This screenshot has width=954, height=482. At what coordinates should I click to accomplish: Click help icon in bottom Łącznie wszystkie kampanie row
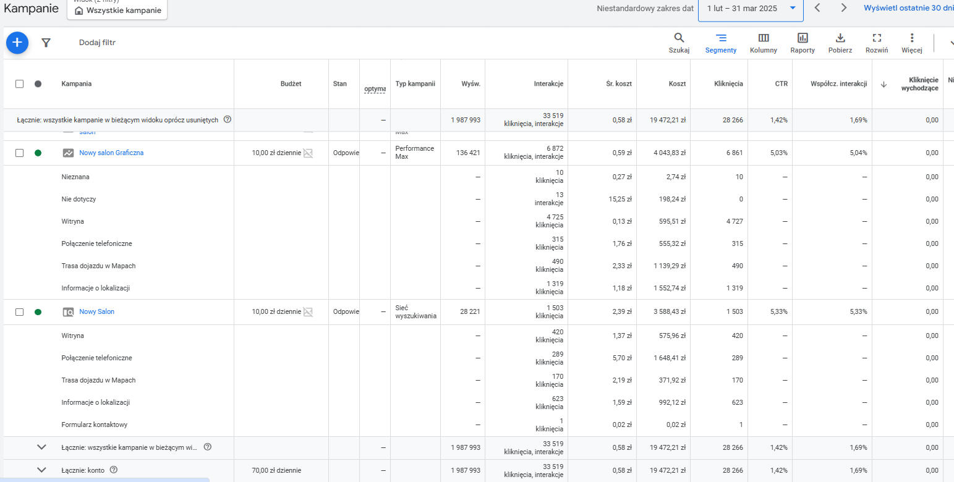coord(208,447)
